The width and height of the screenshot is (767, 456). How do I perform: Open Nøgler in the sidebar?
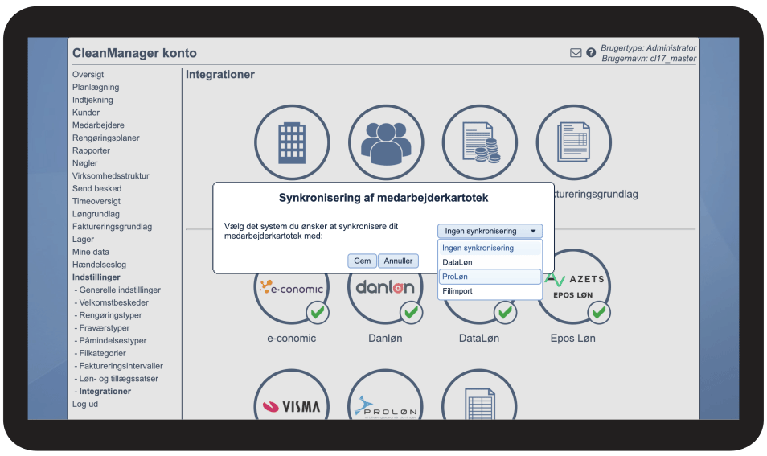(x=85, y=163)
